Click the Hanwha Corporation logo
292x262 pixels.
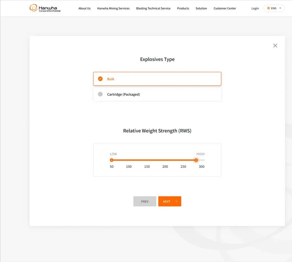(45, 8)
